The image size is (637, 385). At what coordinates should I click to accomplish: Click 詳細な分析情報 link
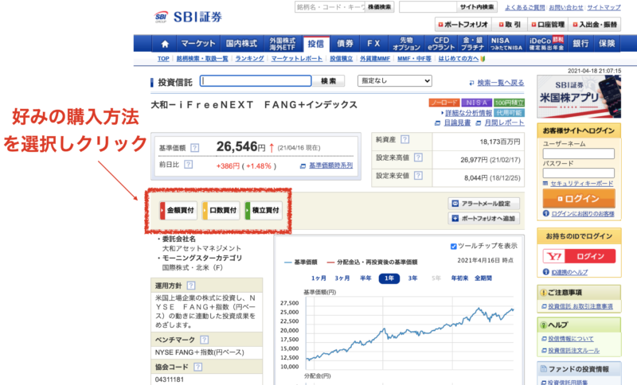tap(468, 113)
